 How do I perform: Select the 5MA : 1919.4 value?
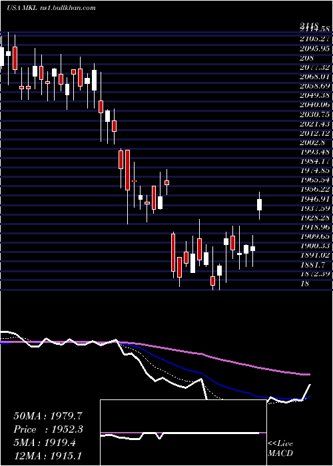[x=45, y=443]
